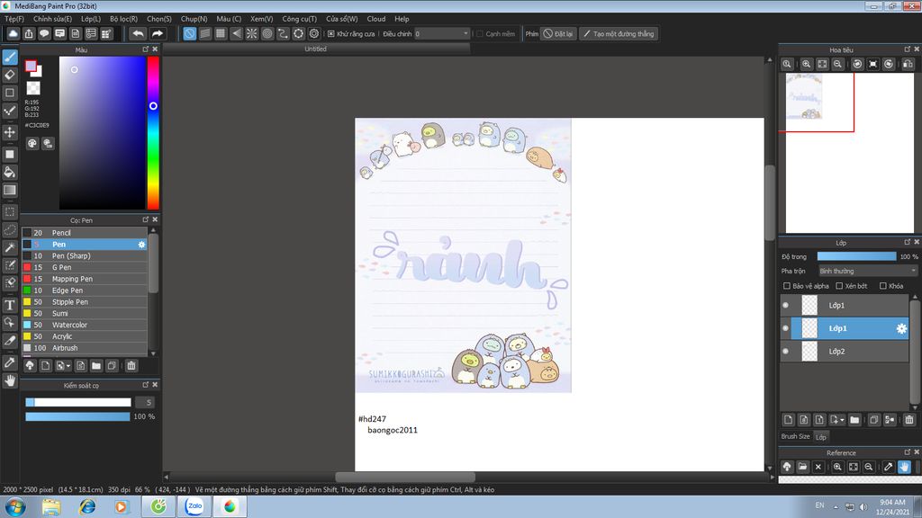Screen dimensions: 922x518
Task: Select the Eyedropper tool
Action: tap(10, 362)
